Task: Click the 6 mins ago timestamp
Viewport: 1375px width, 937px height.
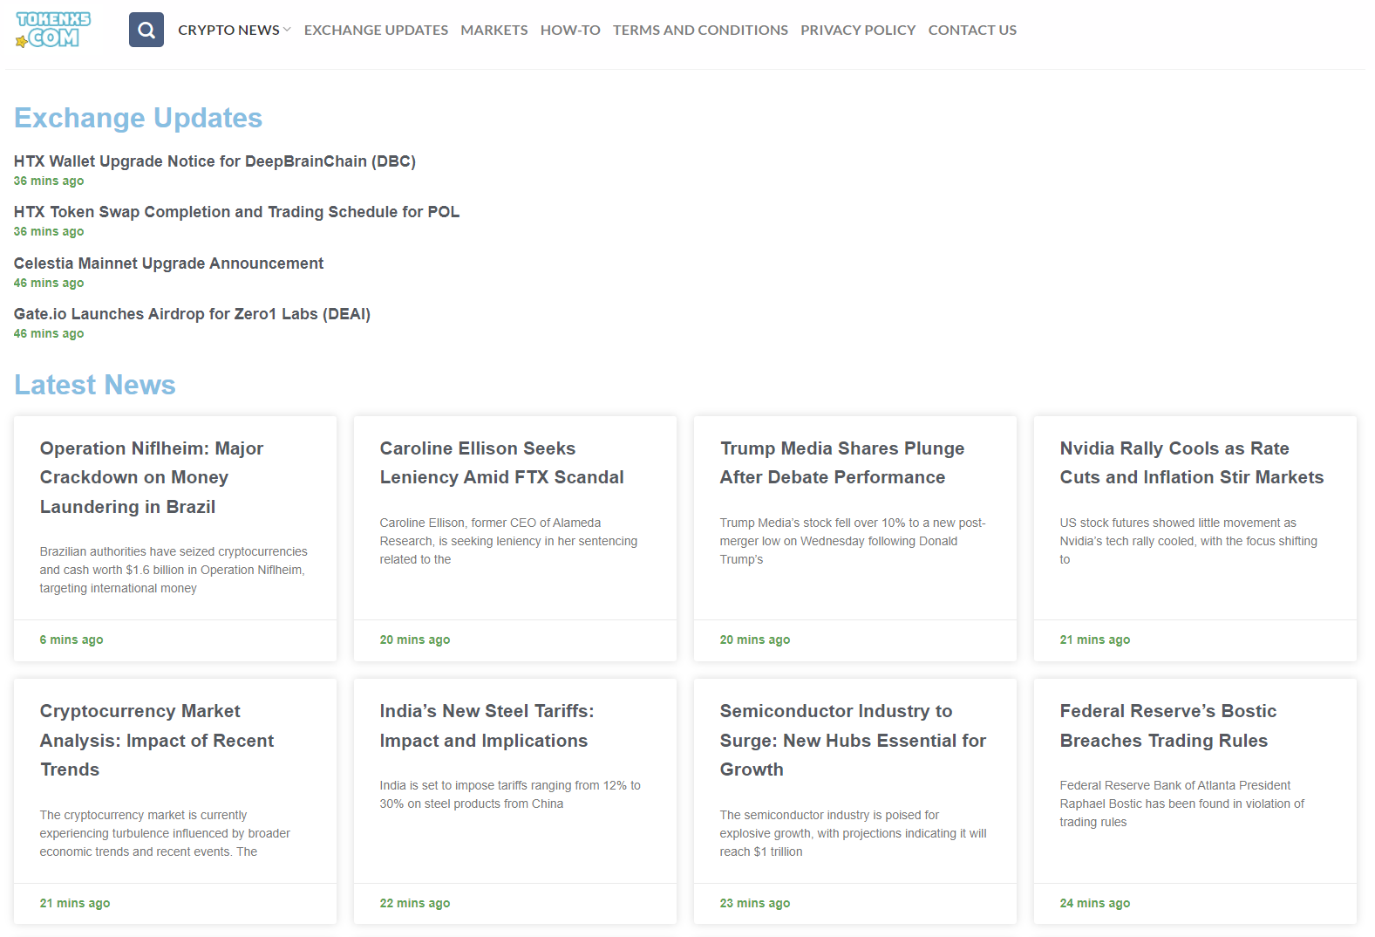Action: pyautogui.click(x=71, y=639)
